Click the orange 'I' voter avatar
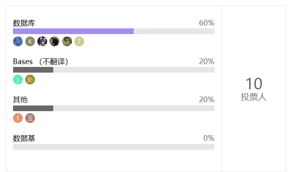 [18, 118]
